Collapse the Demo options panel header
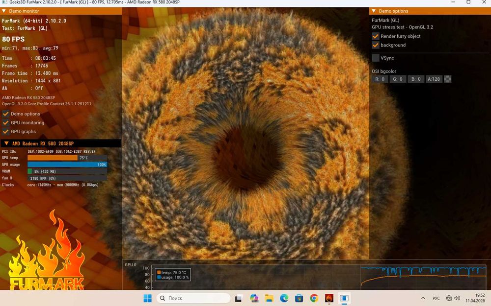491x306 pixels. point(373,11)
